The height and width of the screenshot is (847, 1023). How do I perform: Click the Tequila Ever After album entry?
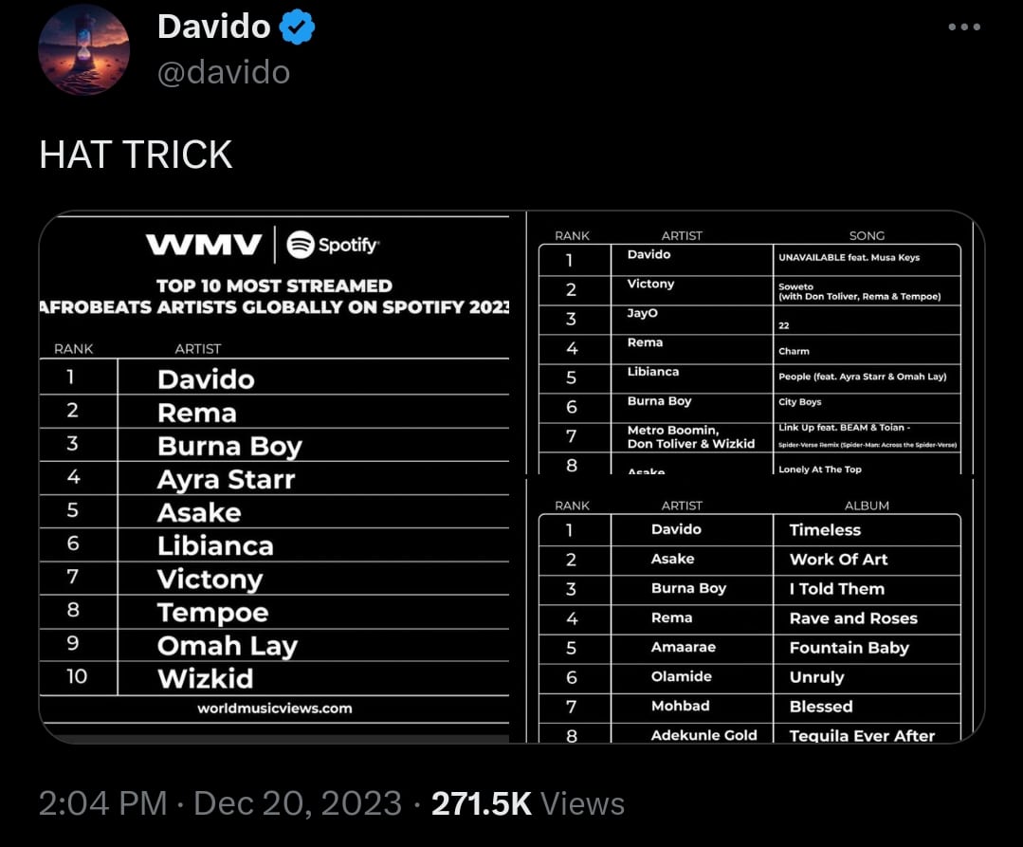(862, 735)
